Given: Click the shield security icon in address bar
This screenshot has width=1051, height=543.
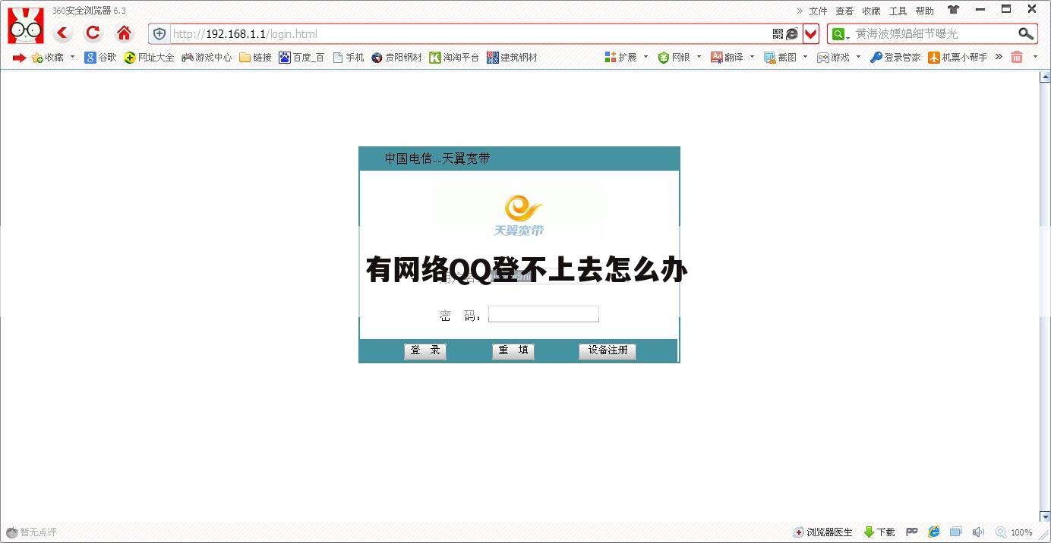Looking at the screenshot, I should pyautogui.click(x=159, y=34).
